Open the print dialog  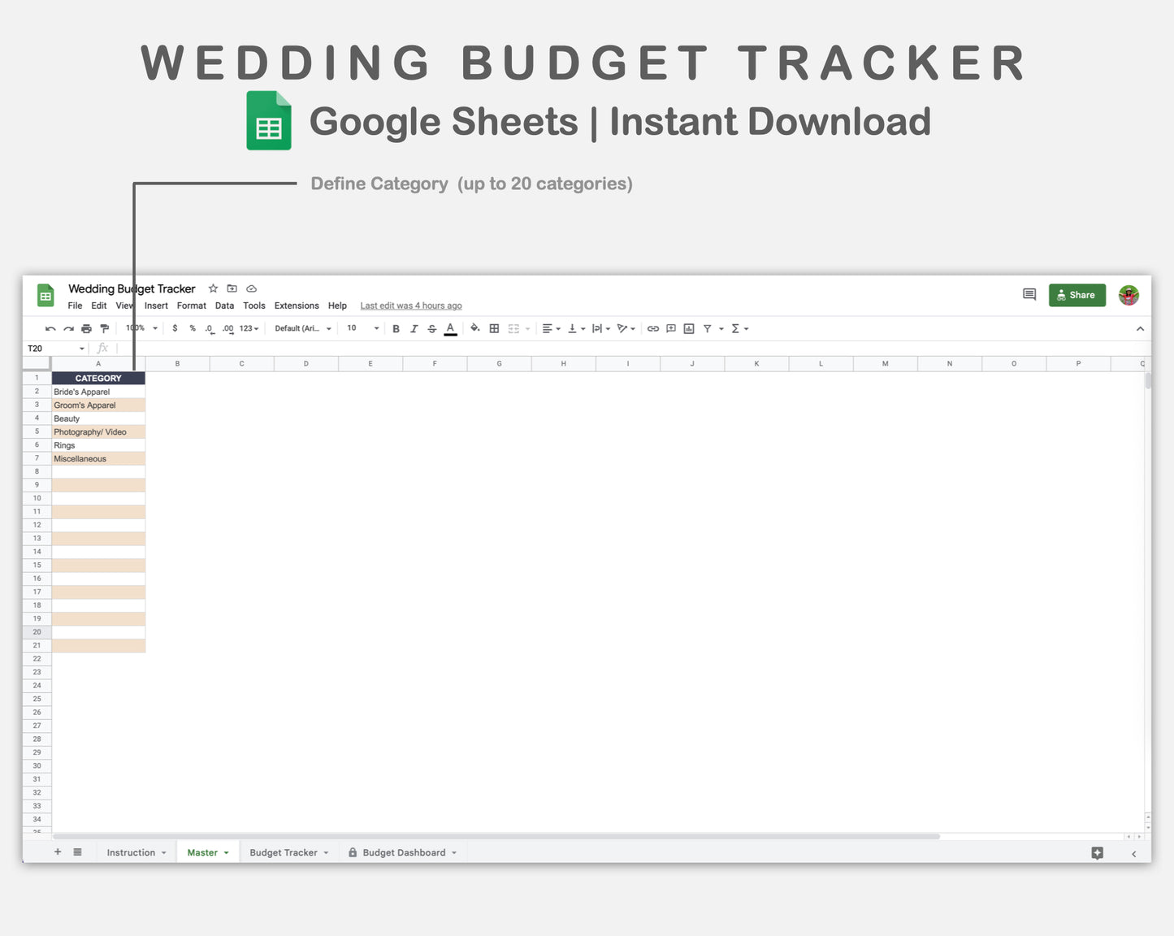click(87, 328)
